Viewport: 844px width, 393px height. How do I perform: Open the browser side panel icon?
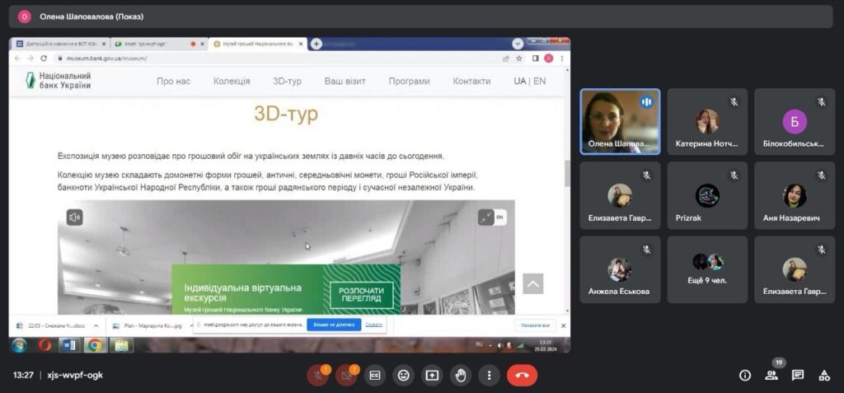point(536,58)
